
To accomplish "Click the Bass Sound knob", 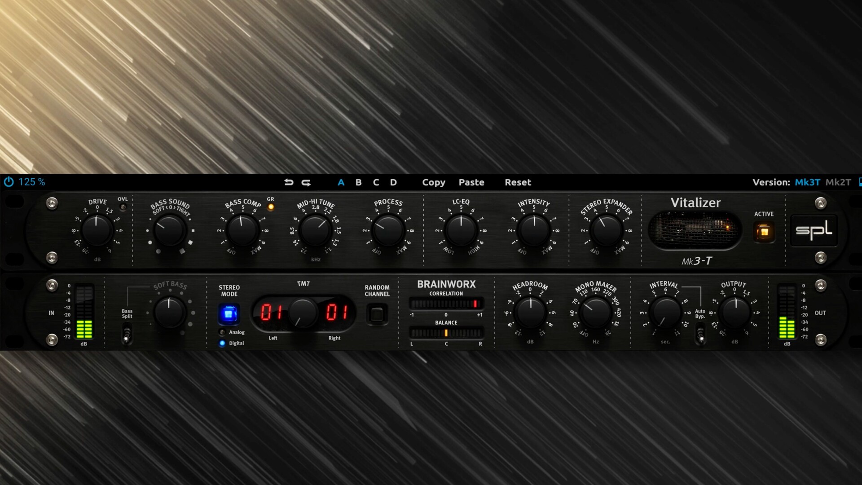I will tap(170, 230).
